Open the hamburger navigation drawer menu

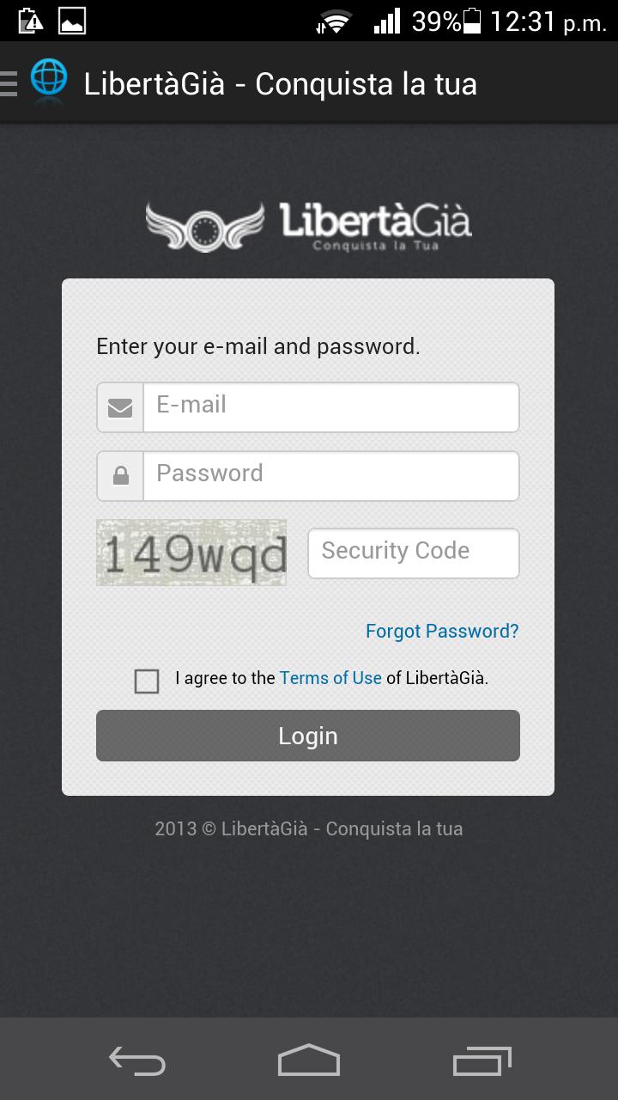click(9, 83)
